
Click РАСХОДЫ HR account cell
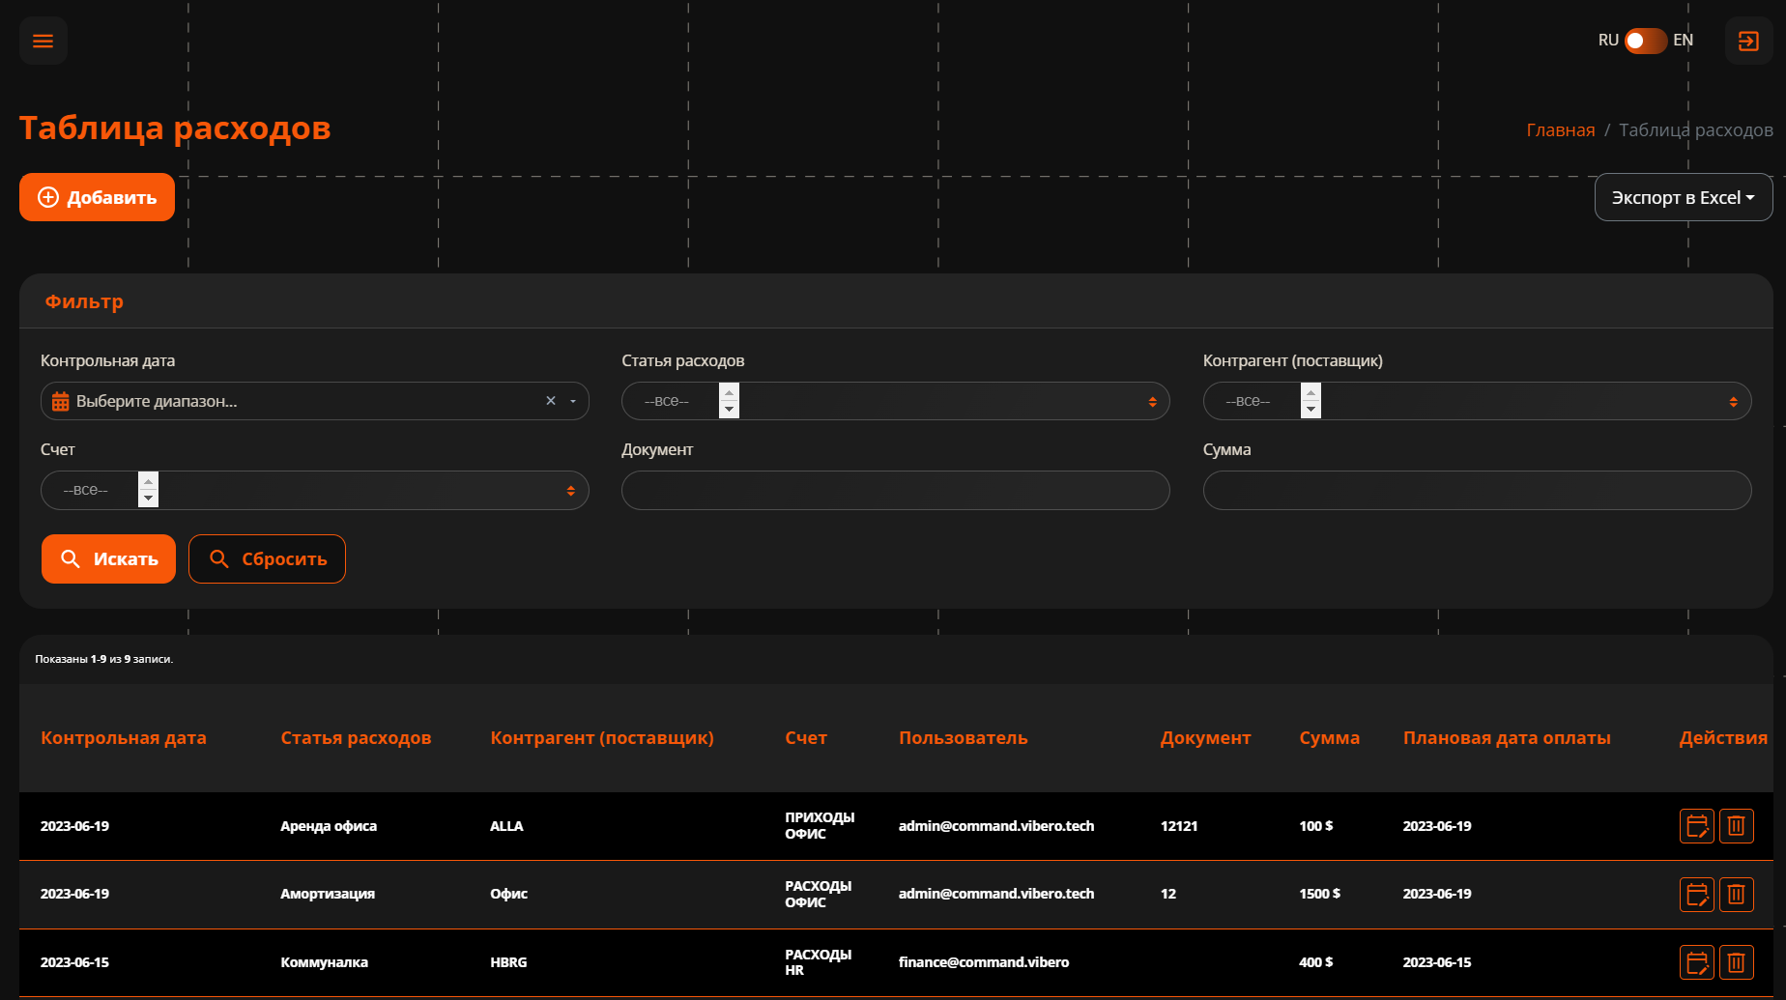[x=819, y=962]
